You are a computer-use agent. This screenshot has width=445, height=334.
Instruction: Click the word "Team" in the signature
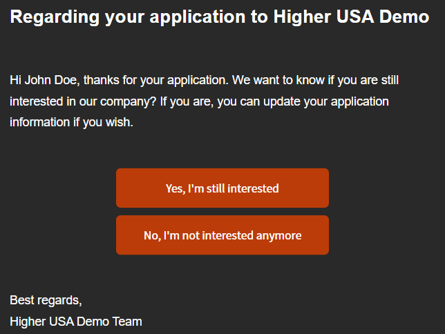coord(129,322)
